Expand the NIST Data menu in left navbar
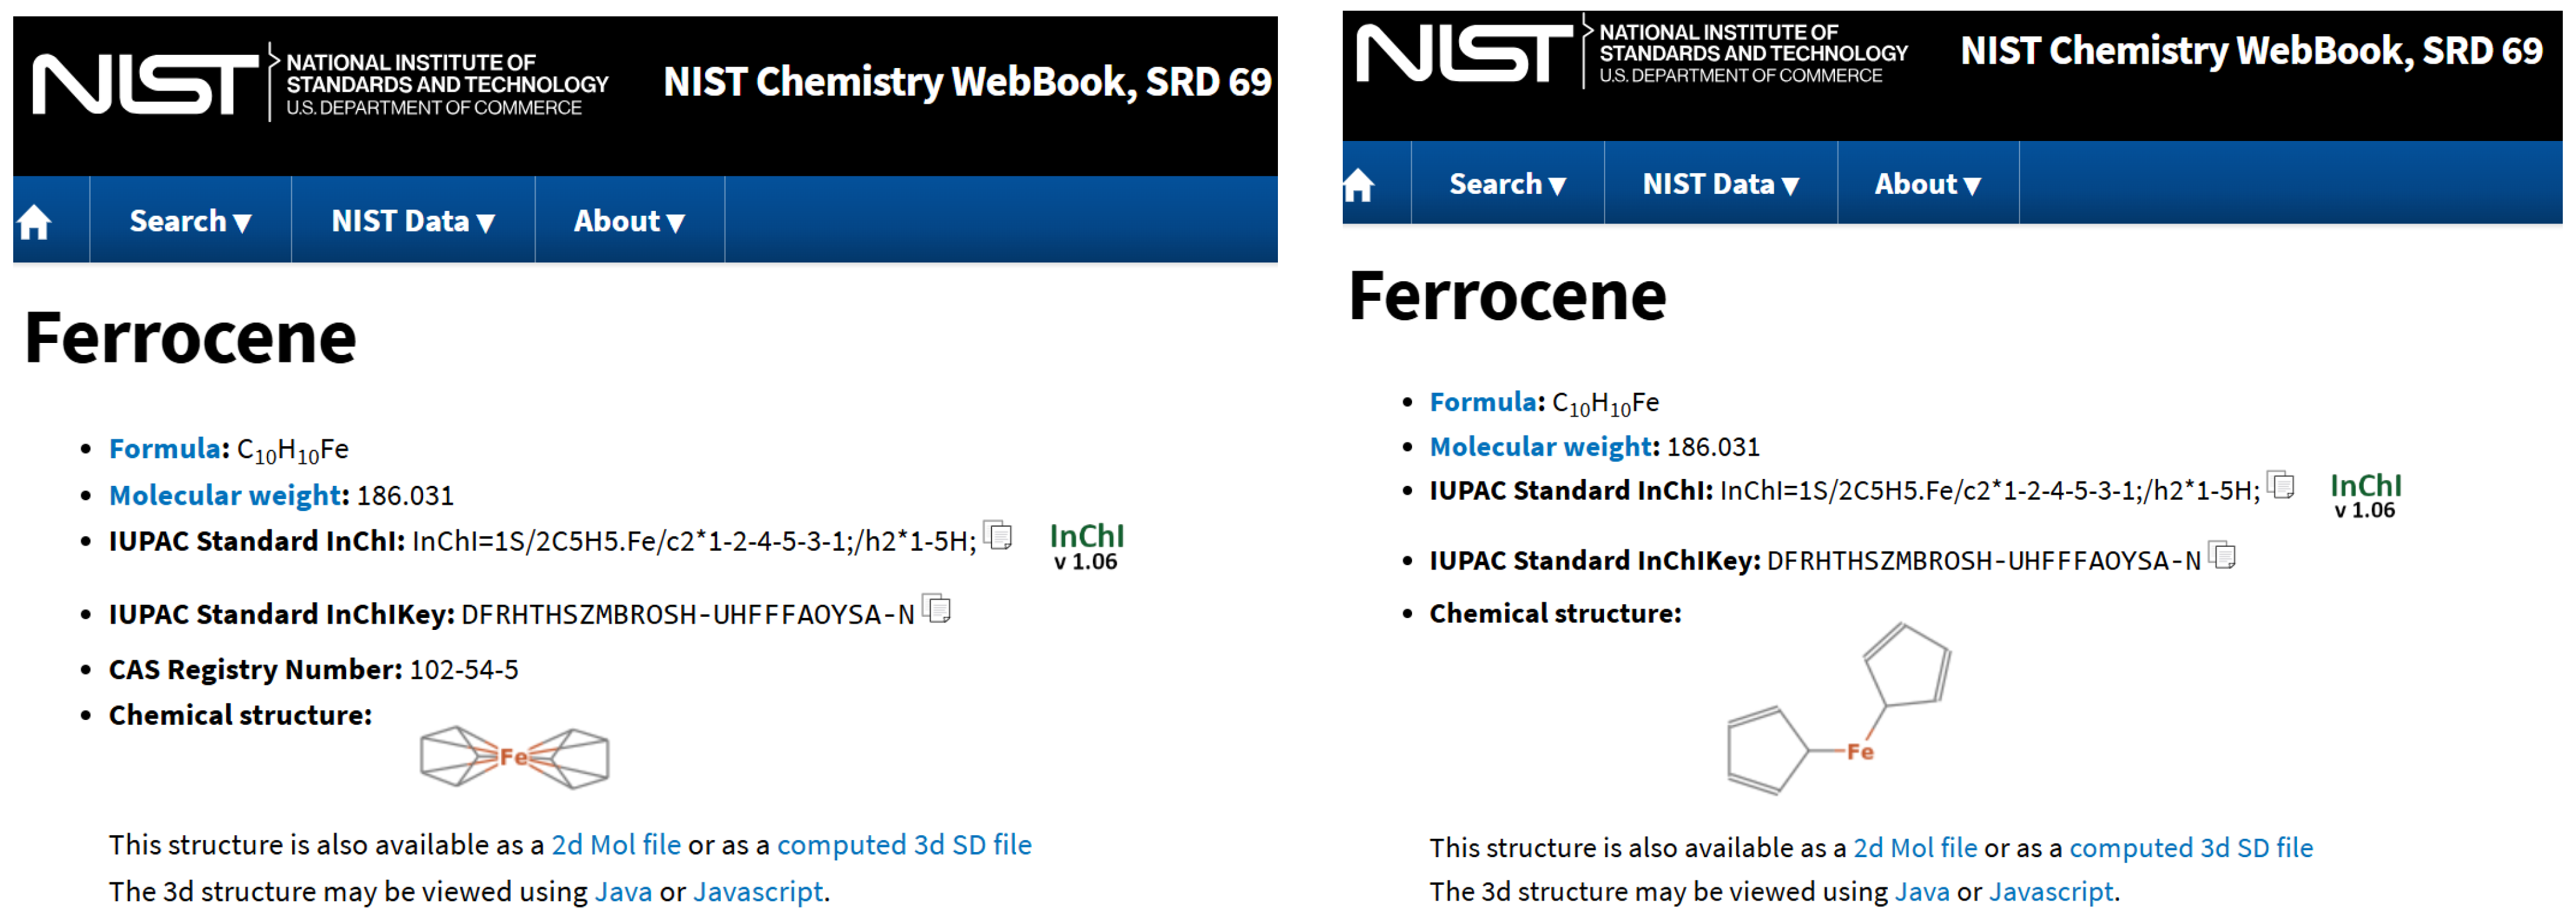This screenshot has height=915, width=2576. point(413,221)
